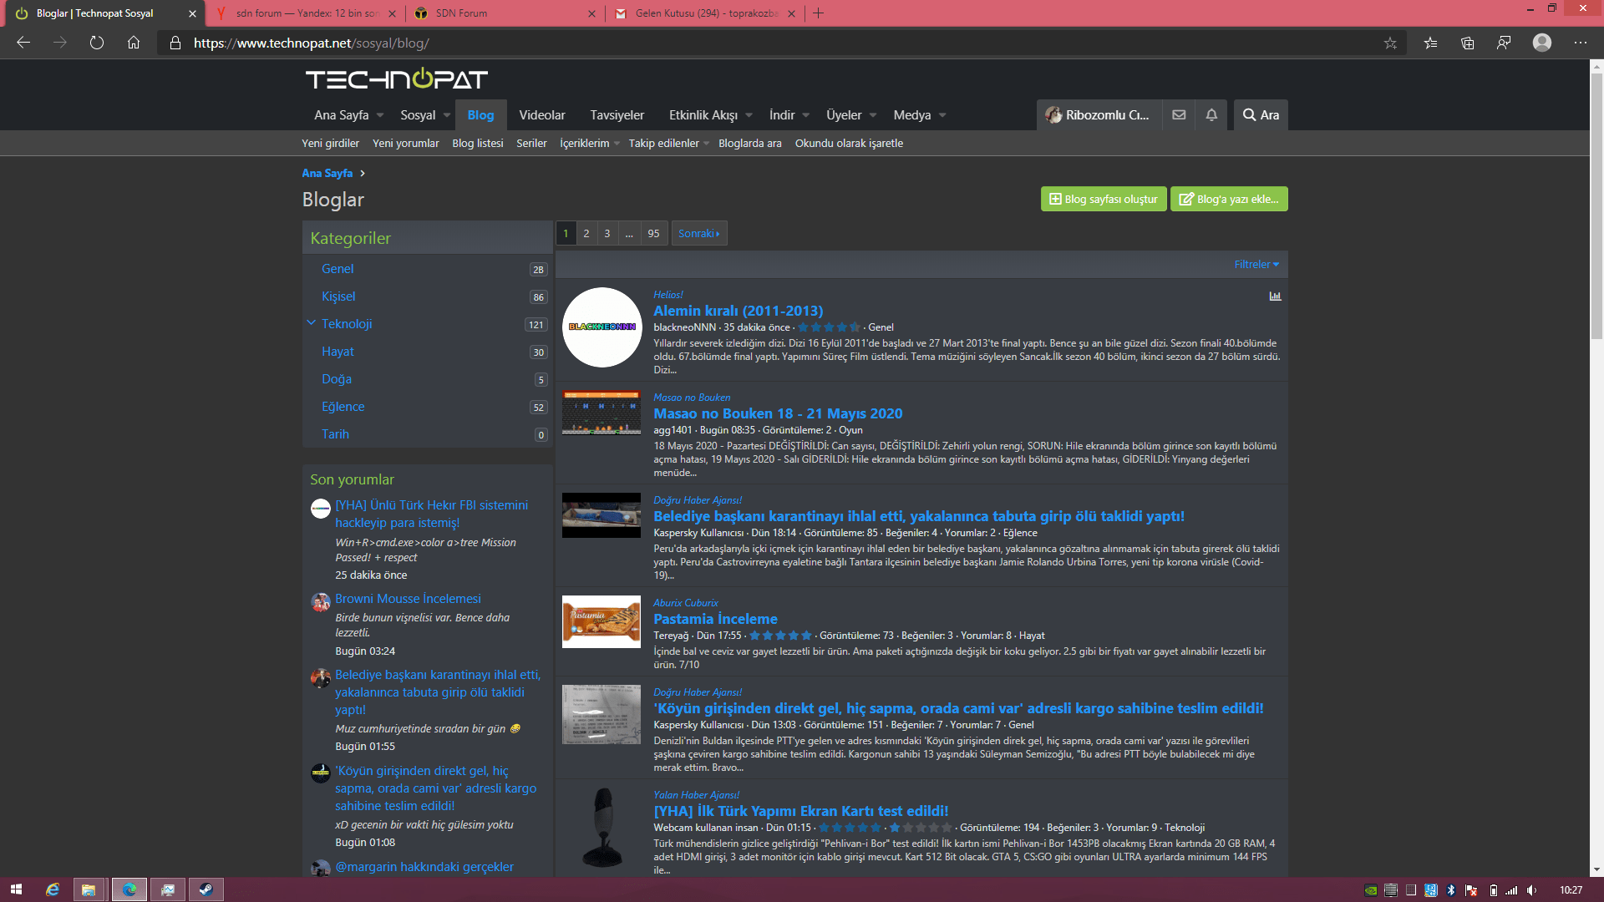The height and width of the screenshot is (902, 1604).
Task: Open the browser profile avatar icon
Action: (x=1542, y=43)
